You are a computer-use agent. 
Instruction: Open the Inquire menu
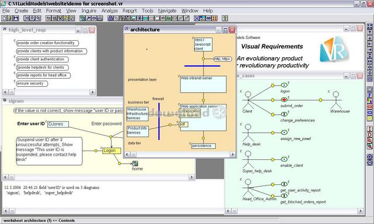point(89,10)
